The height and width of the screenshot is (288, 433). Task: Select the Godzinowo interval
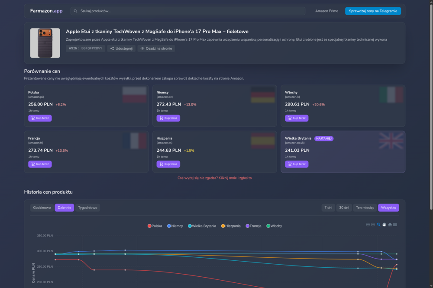[x=42, y=208]
